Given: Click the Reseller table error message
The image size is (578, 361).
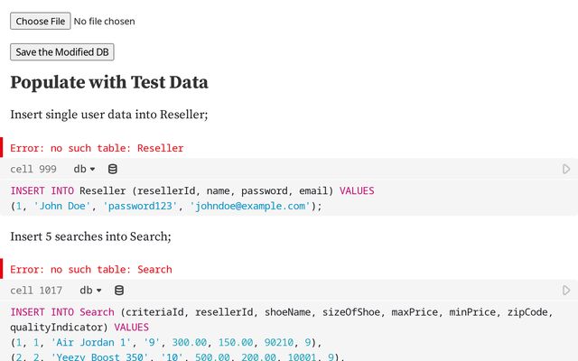Looking at the screenshot, I should [97, 148].
